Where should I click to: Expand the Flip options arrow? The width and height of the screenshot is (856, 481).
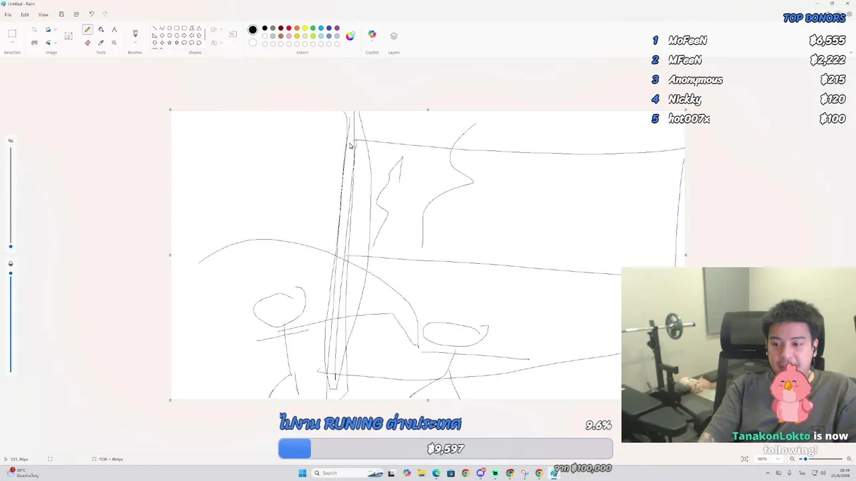56,43
